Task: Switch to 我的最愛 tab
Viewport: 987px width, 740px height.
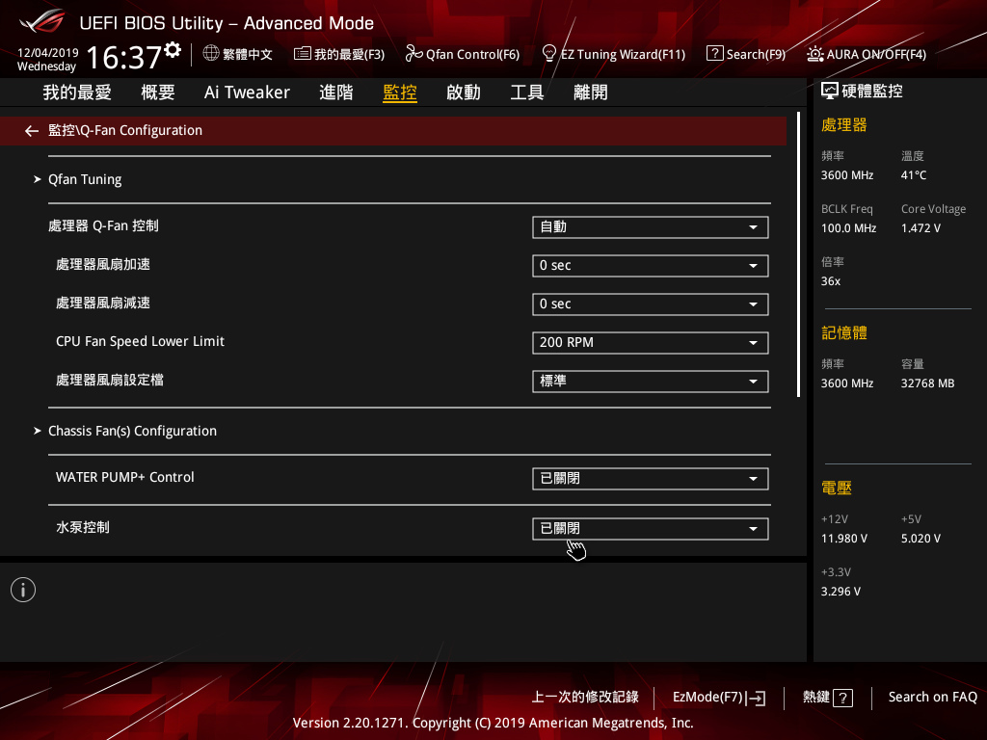Action: pos(77,92)
